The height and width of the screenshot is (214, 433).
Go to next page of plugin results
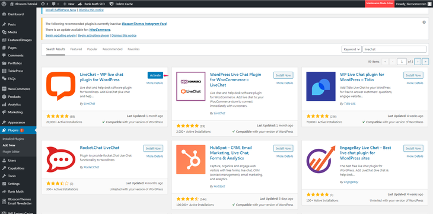tap(418, 62)
